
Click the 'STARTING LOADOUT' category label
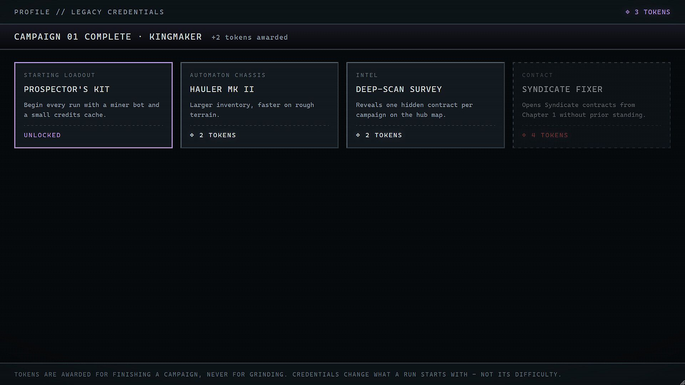[60, 75]
